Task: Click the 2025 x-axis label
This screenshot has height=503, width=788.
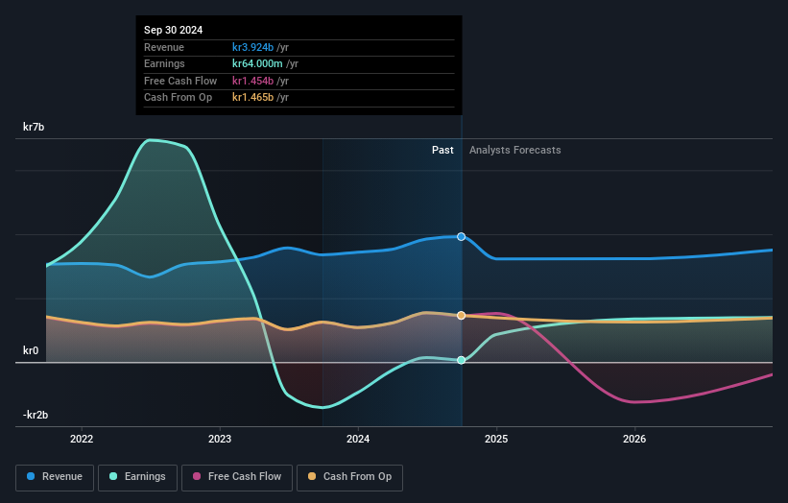Action: tap(496, 439)
